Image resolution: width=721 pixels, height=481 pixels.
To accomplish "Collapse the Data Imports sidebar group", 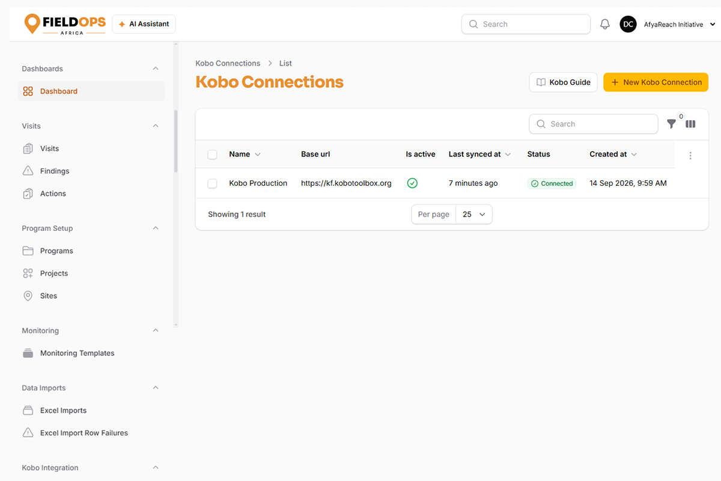I will click(x=156, y=388).
